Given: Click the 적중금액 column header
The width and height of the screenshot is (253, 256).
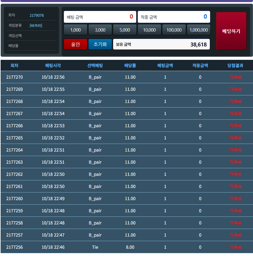Looking at the screenshot, I should click(x=200, y=66).
